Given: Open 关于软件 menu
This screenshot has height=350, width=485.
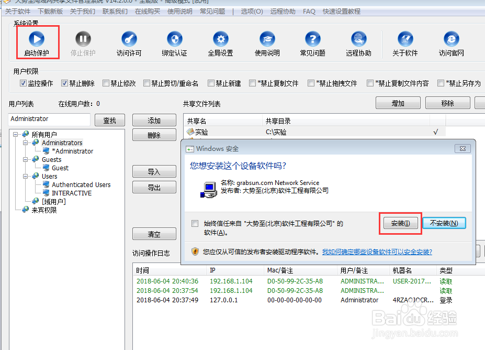Looking at the screenshot, I should (18, 12).
